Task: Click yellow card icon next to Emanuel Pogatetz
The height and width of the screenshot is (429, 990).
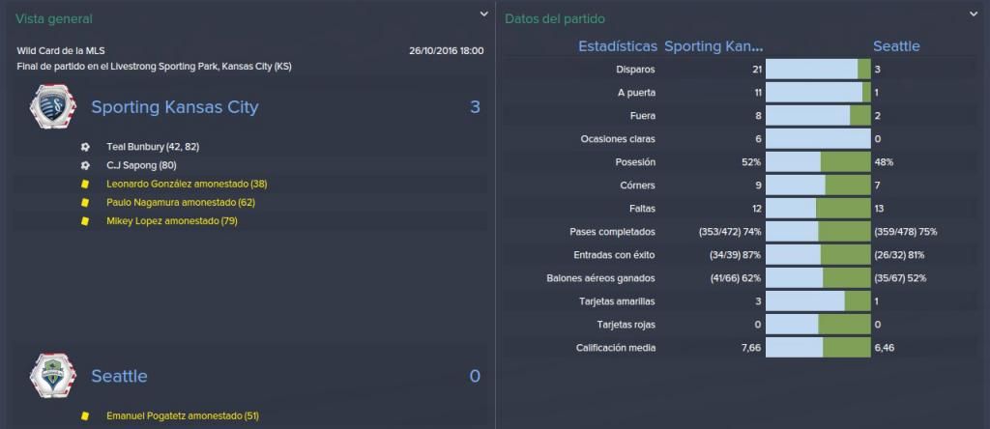Action: point(85,416)
